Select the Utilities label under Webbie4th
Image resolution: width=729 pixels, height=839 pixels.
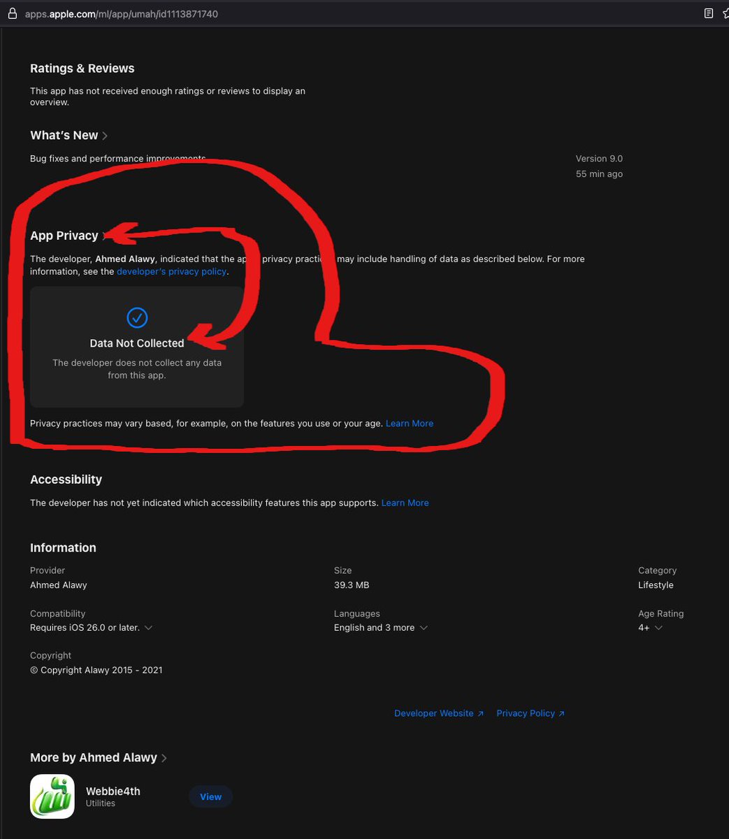pos(101,803)
